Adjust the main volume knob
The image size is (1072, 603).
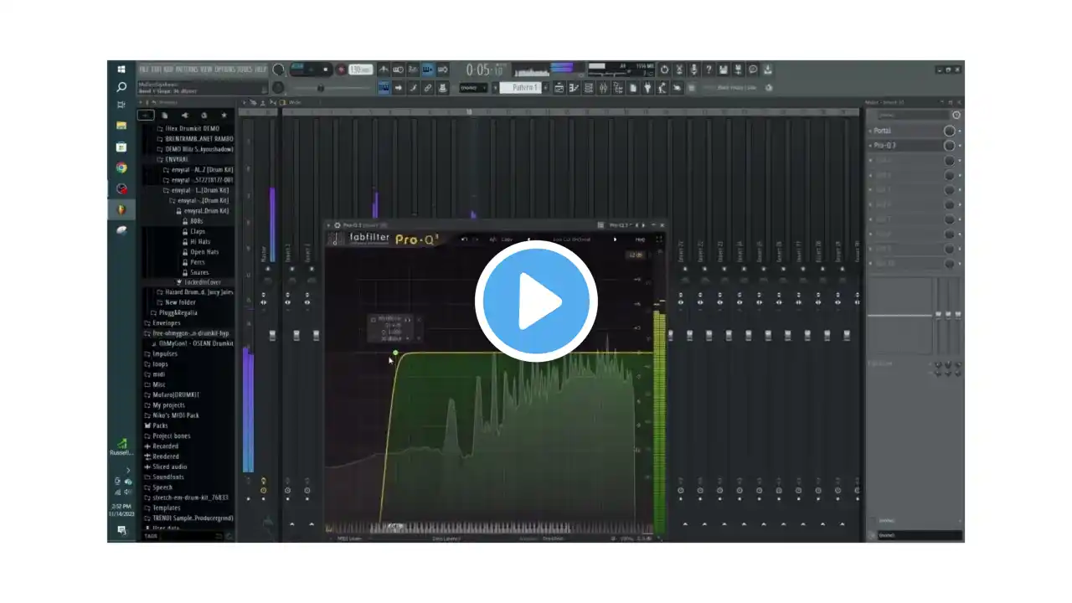click(x=277, y=70)
